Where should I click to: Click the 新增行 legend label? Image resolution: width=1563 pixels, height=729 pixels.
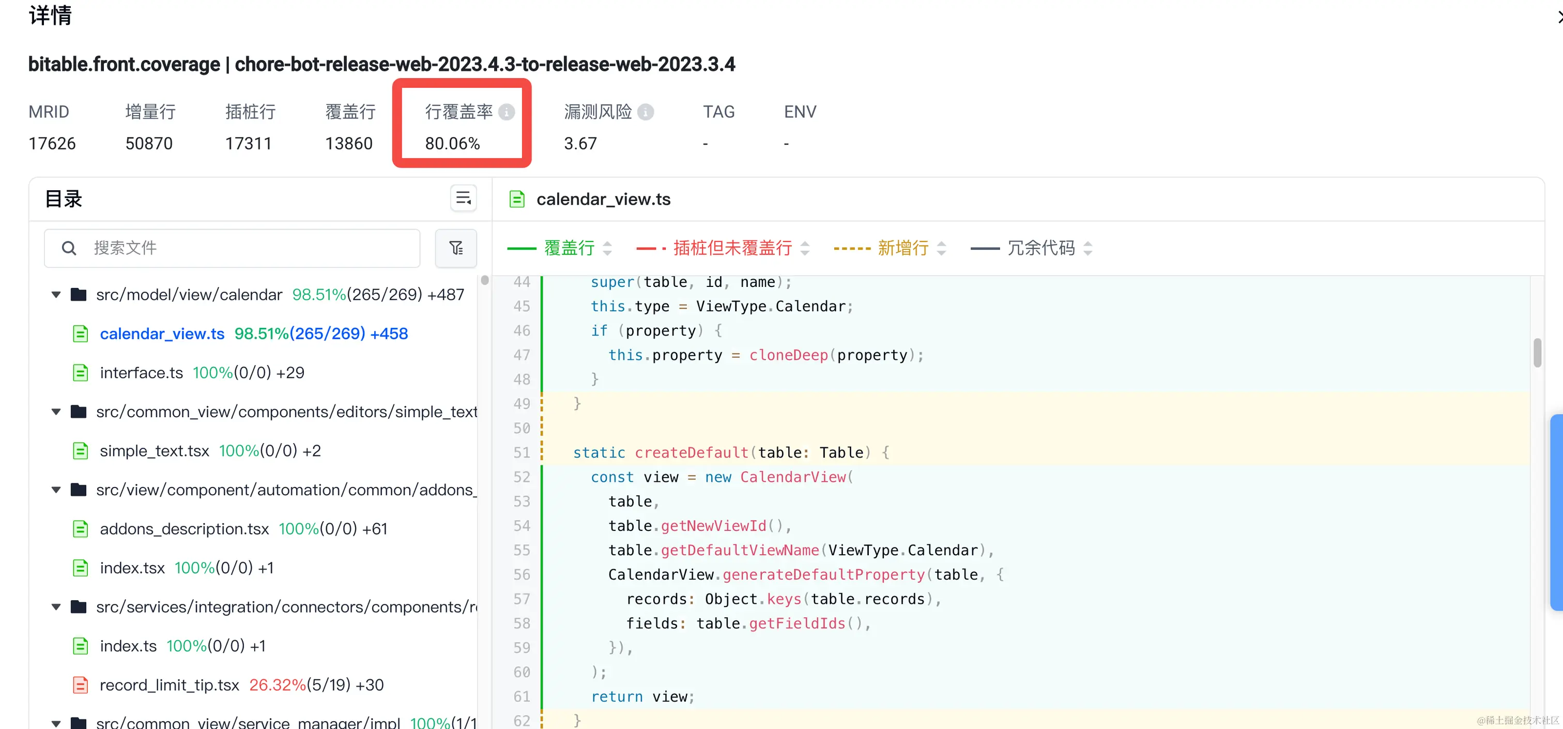903,248
